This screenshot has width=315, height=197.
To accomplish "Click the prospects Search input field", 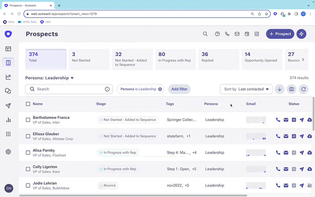I will (69, 89).
